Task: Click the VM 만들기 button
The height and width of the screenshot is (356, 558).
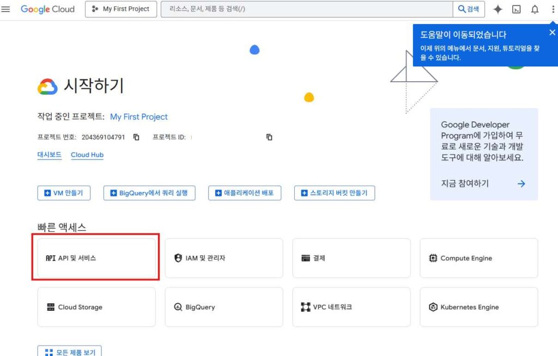Action: pos(64,193)
